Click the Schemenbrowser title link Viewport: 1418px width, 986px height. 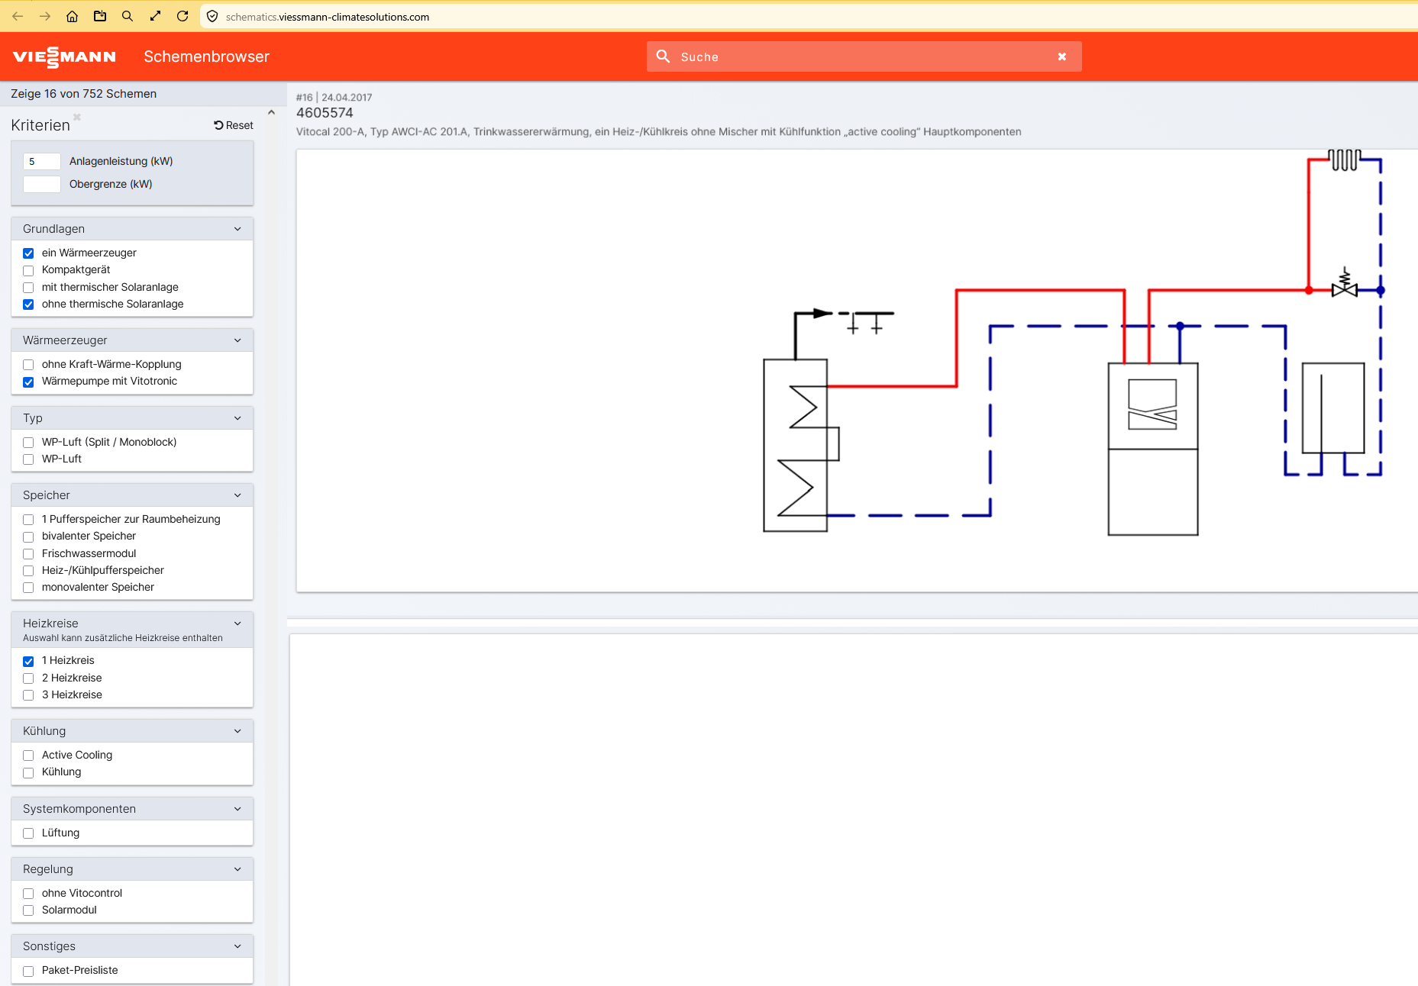pos(206,56)
